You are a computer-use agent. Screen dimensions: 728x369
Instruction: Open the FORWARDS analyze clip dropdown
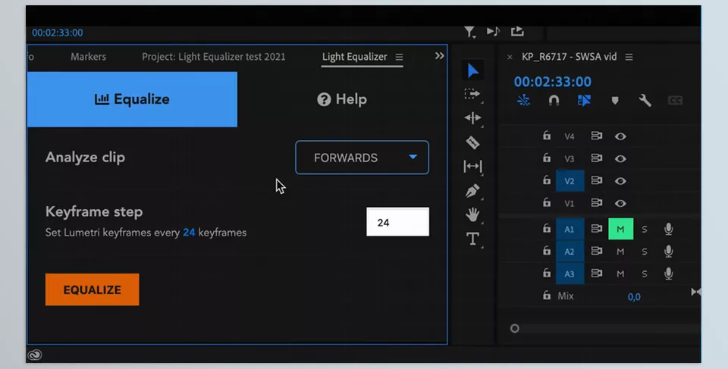362,158
